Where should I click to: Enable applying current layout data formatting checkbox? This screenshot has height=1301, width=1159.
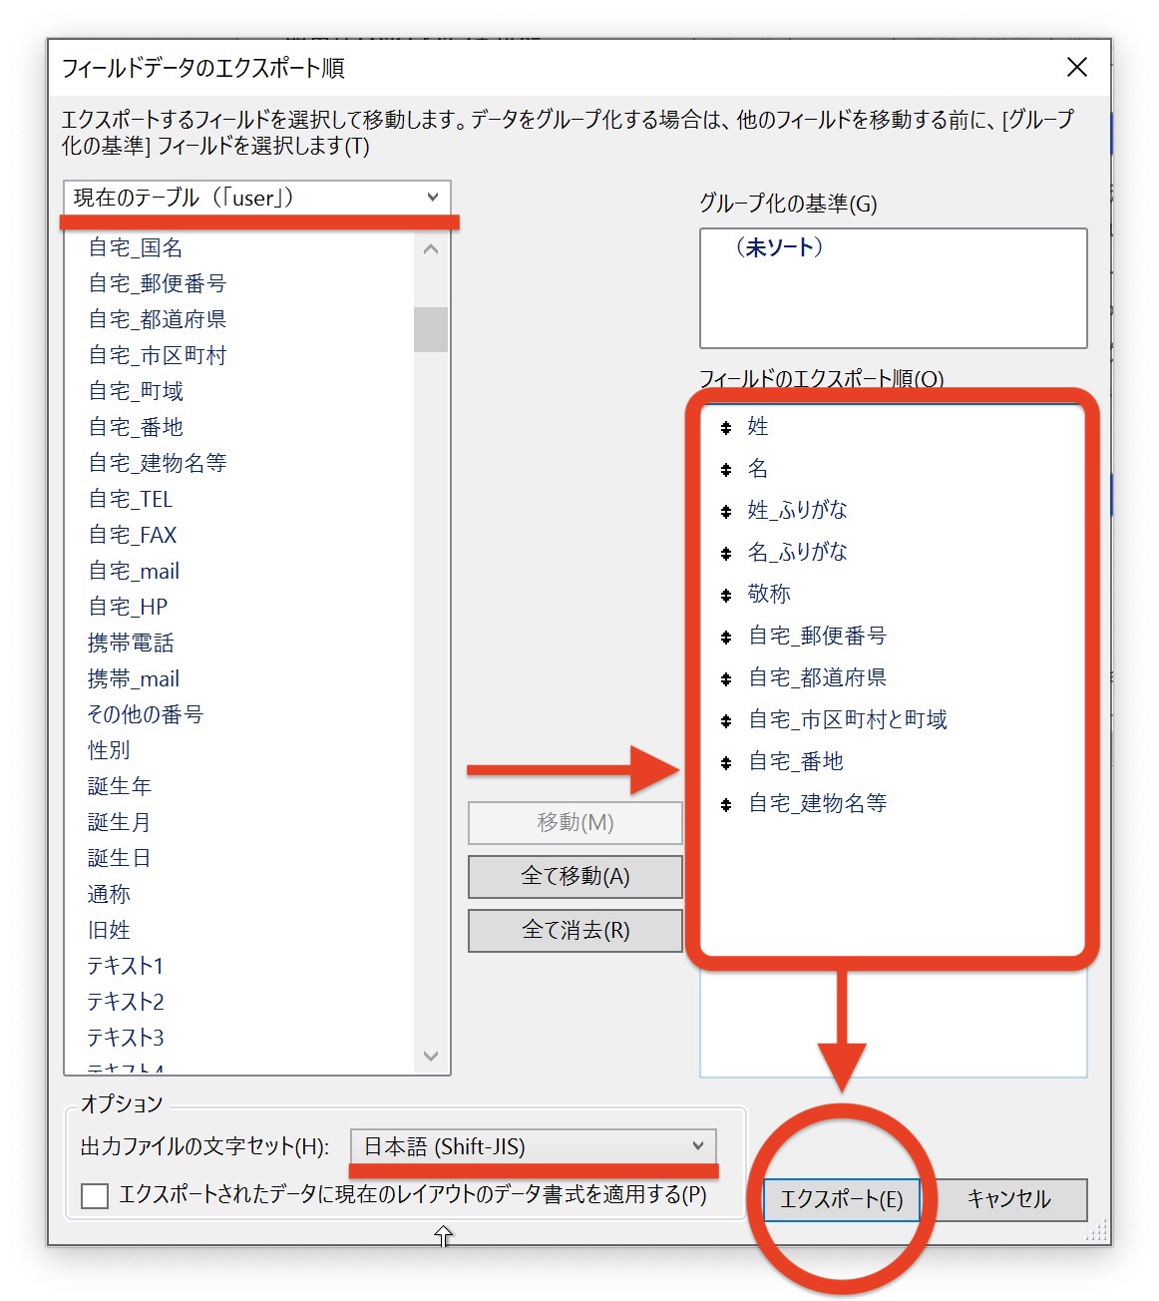point(95,1195)
